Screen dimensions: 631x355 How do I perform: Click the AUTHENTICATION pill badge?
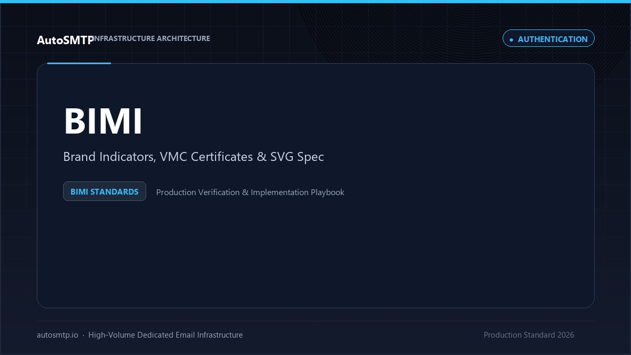pyautogui.click(x=548, y=38)
